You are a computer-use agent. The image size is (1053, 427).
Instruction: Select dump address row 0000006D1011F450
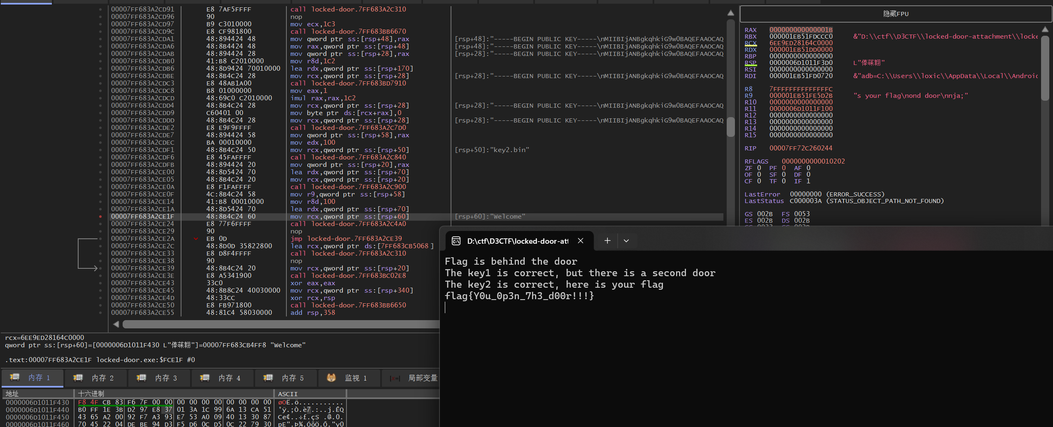pos(37,417)
